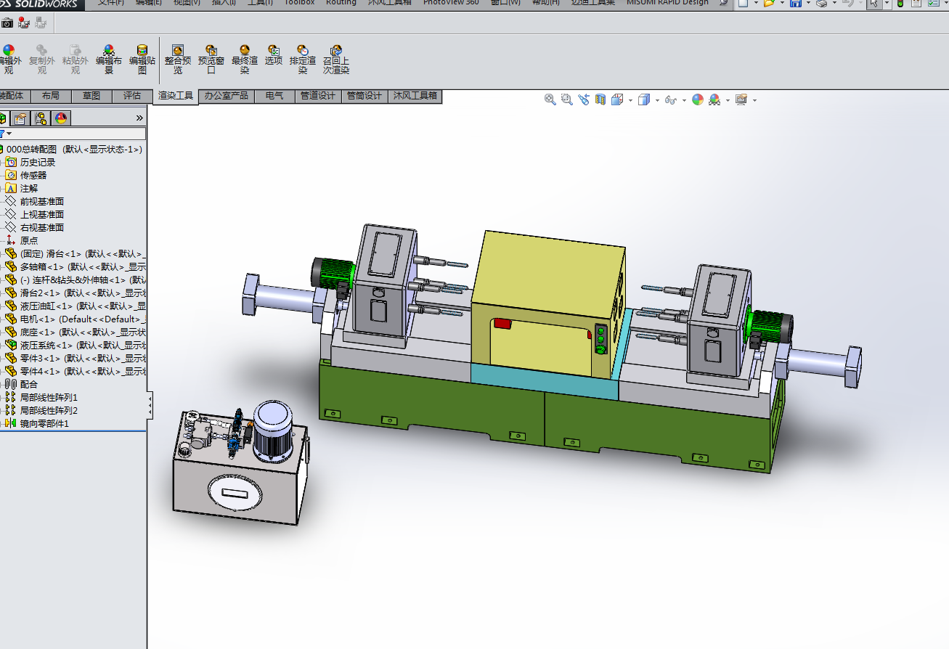Click the Display Style cube icon
Screen dimensions: 949x649
coord(643,99)
